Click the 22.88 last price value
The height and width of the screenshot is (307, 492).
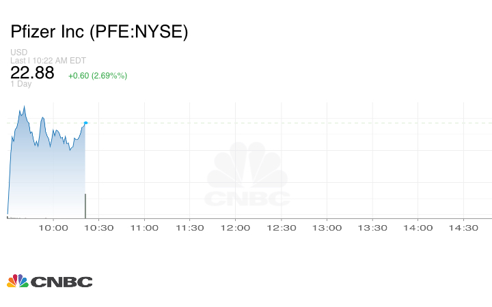[32, 73]
